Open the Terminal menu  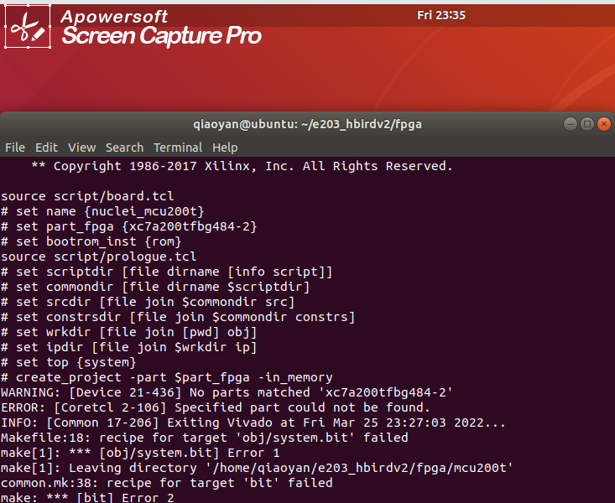[x=178, y=148]
